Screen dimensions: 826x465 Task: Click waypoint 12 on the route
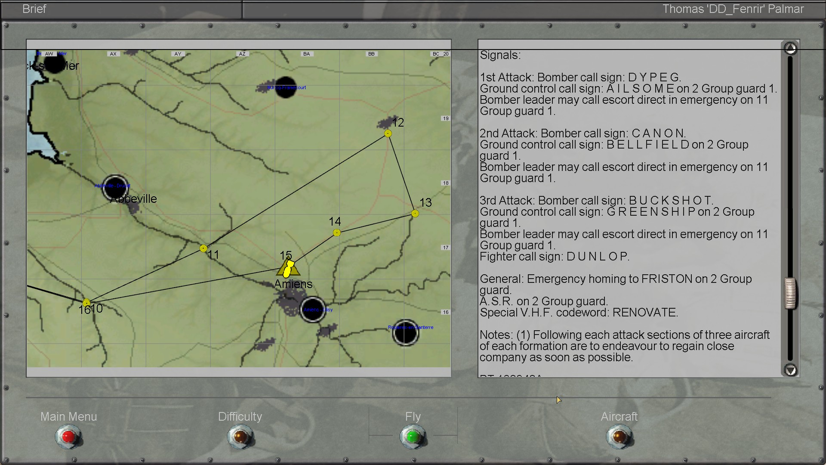[x=388, y=133]
